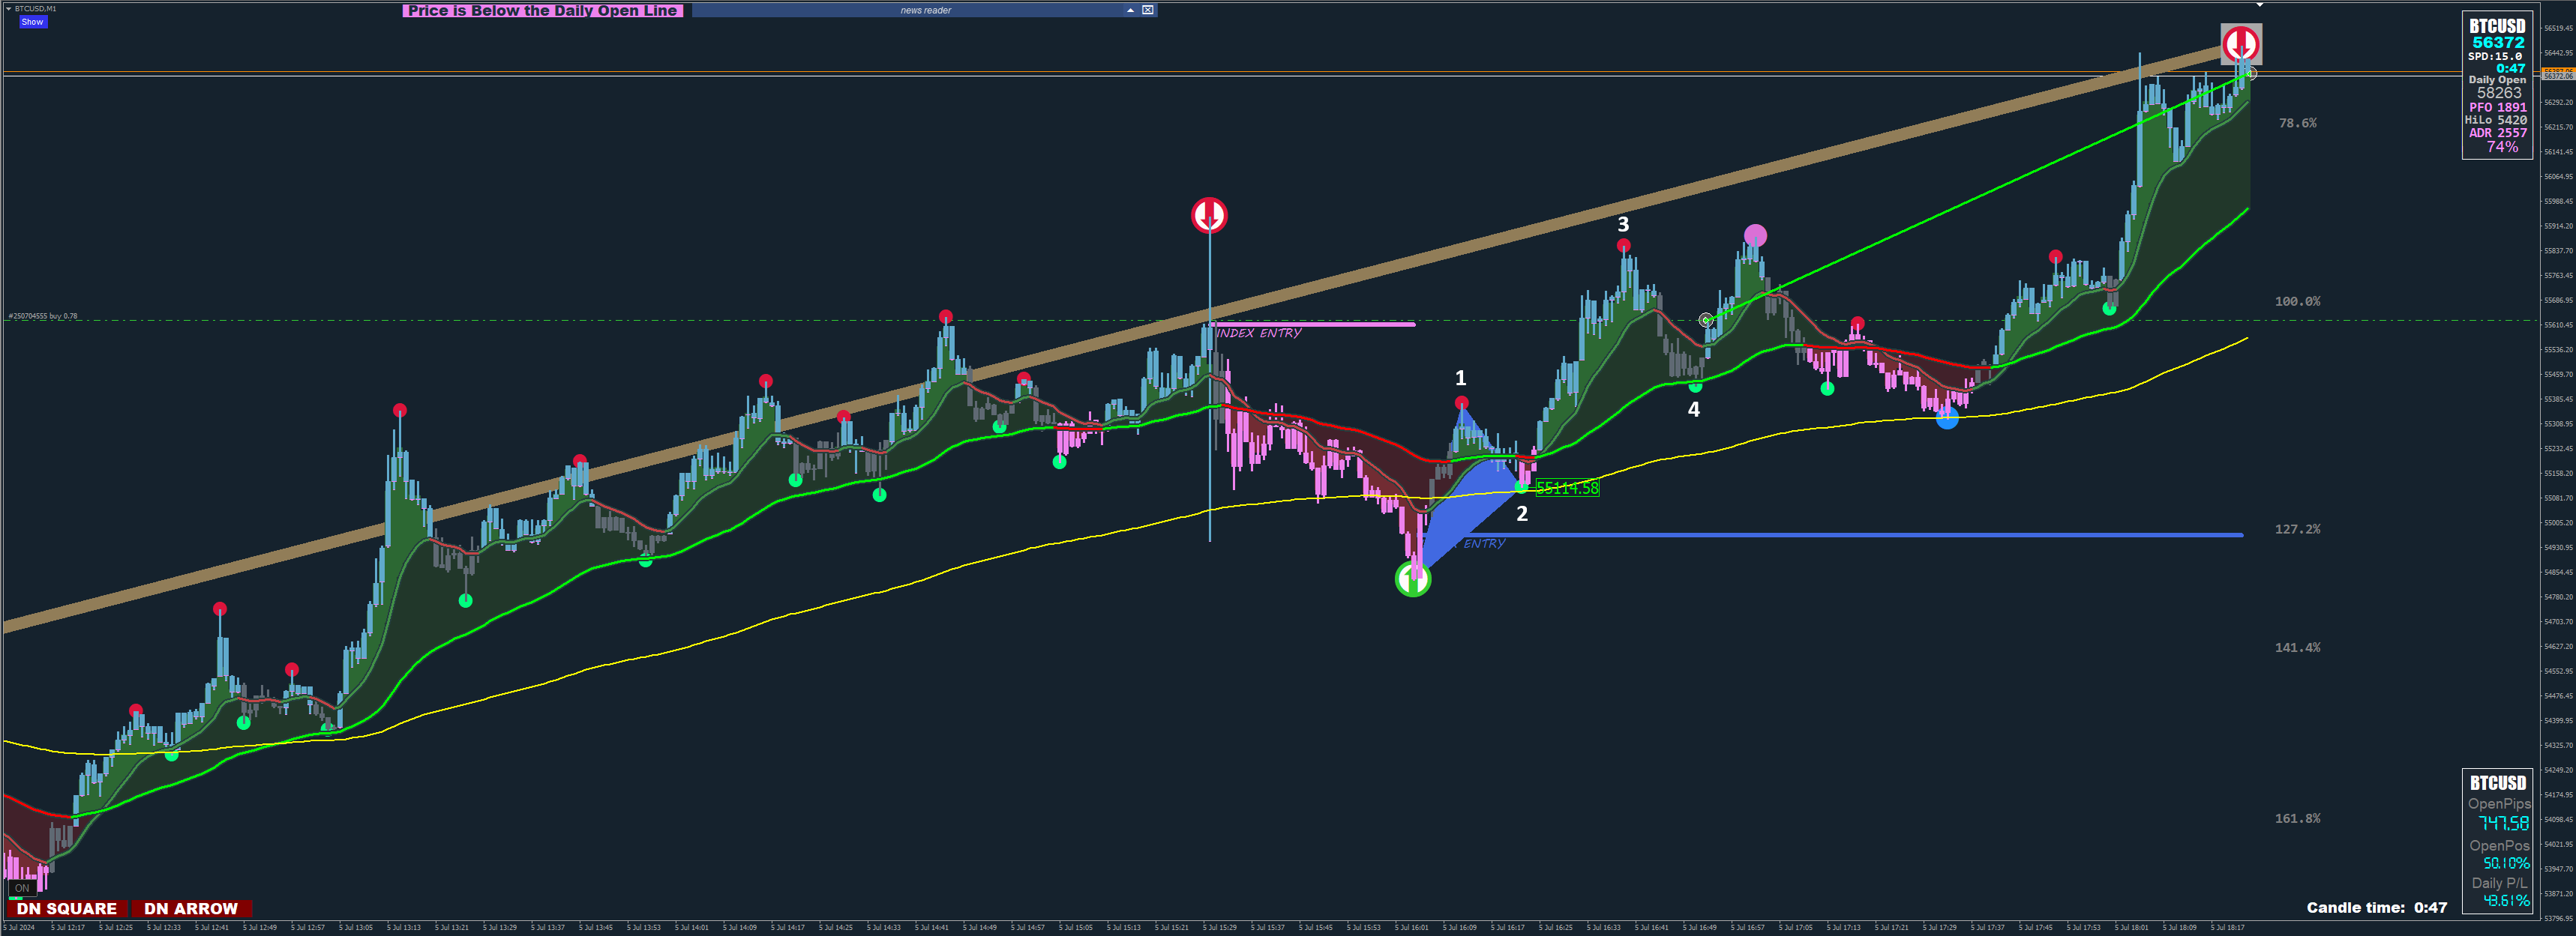Expand the BTCUSD,M1 chart title triangle
2576x936 pixels.
click(9, 8)
